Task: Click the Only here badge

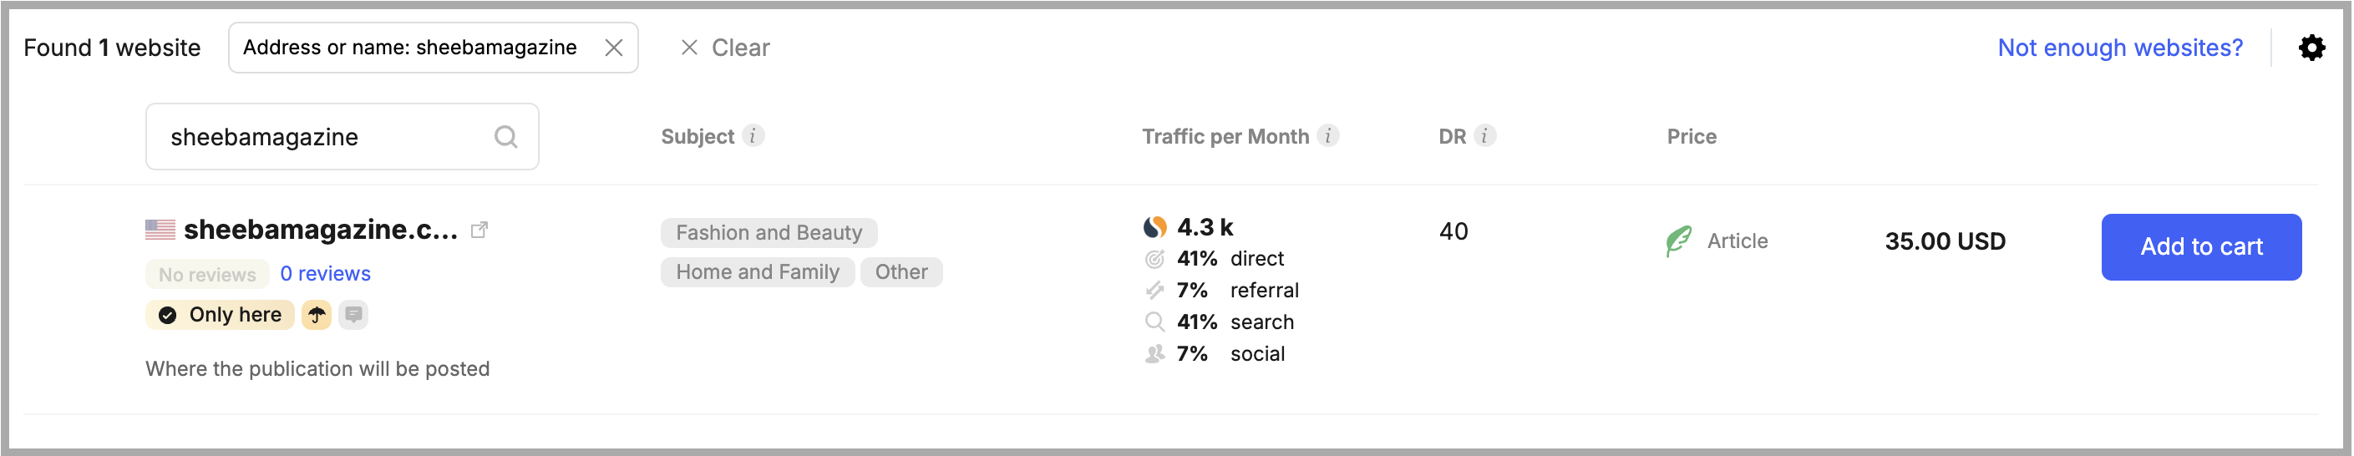Action: (221, 315)
